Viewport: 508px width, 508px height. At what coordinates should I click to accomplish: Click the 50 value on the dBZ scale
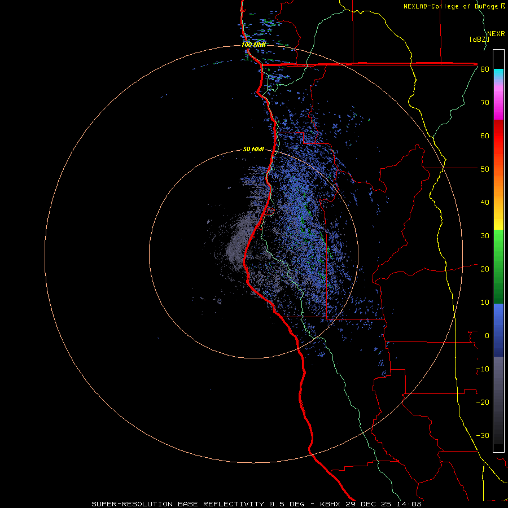(x=485, y=169)
